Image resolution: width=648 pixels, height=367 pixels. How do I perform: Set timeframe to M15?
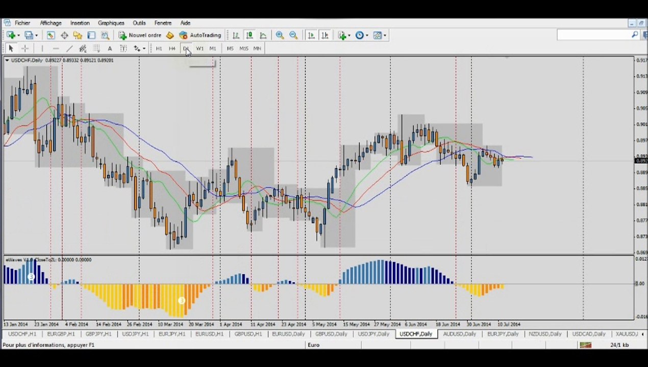(243, 48)
